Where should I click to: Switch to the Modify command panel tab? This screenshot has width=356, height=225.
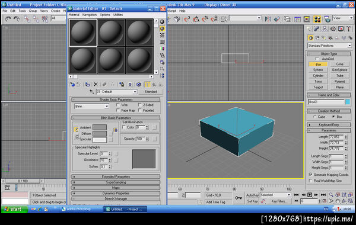(x=316, y=29)
